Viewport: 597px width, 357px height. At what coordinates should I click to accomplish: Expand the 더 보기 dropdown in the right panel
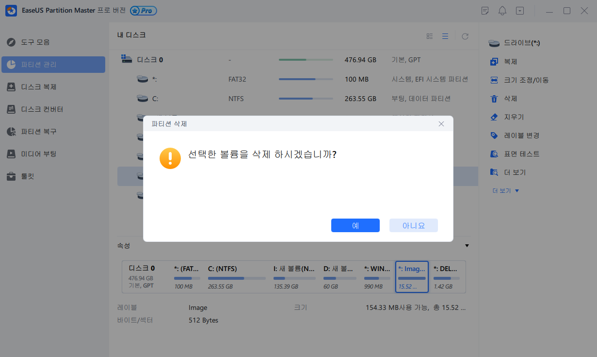[x=506, y=190]
